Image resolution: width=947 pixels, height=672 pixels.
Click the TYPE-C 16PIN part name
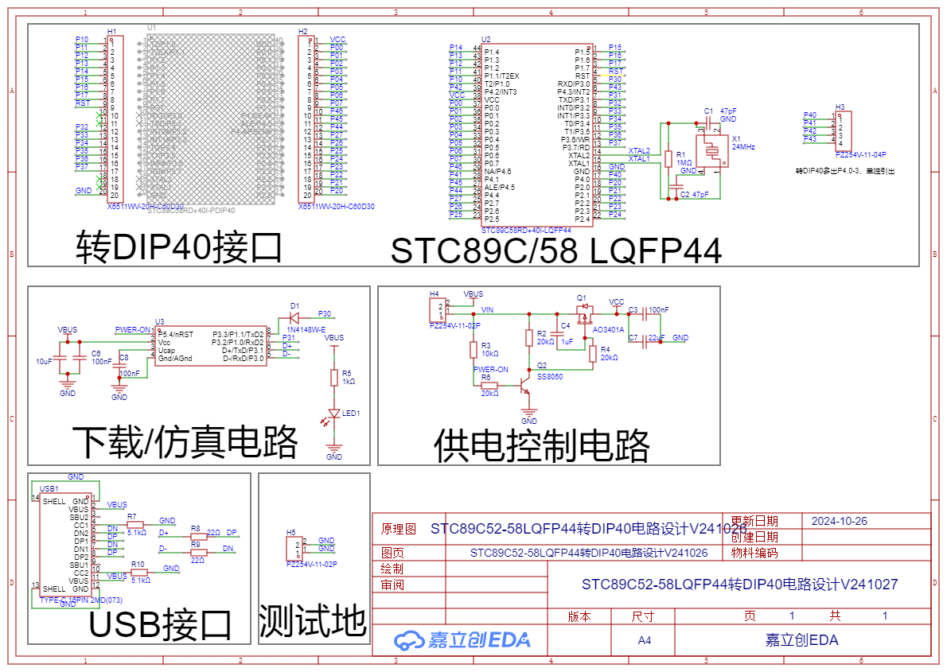[x=81, y=600]
